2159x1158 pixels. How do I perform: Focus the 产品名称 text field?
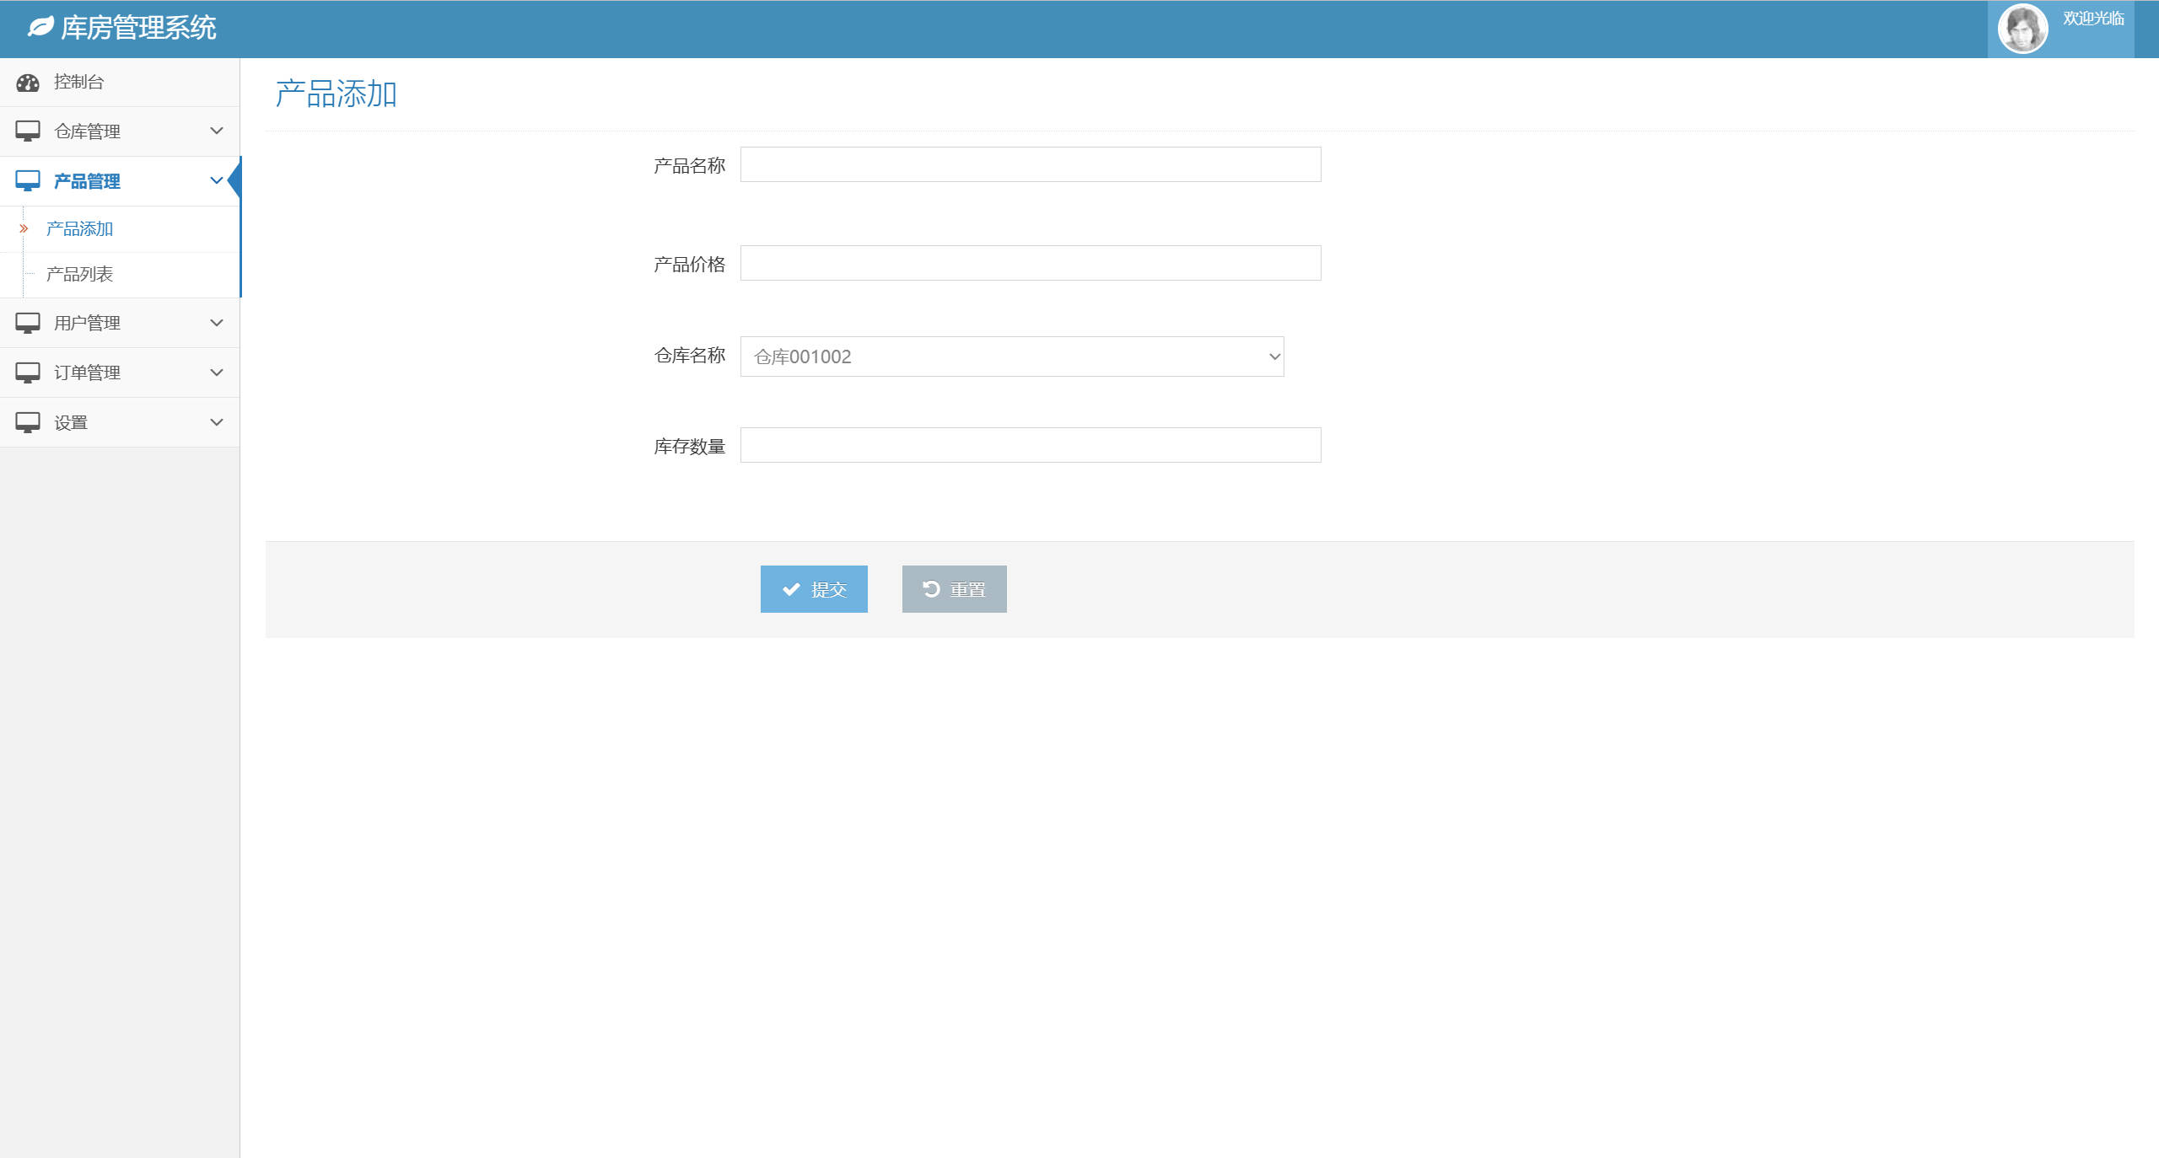tap(1030, 164)
